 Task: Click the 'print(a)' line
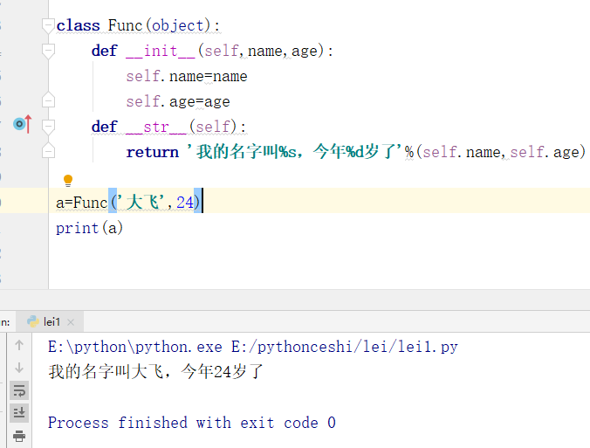click(90, 228)
